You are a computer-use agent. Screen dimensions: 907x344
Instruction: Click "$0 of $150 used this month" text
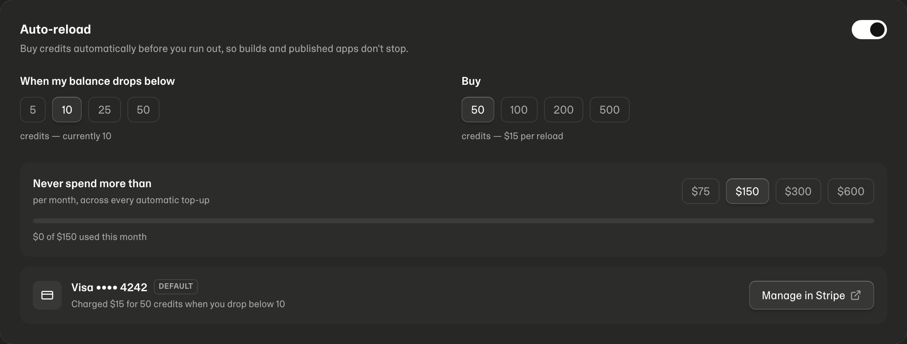tap(90, 237)
